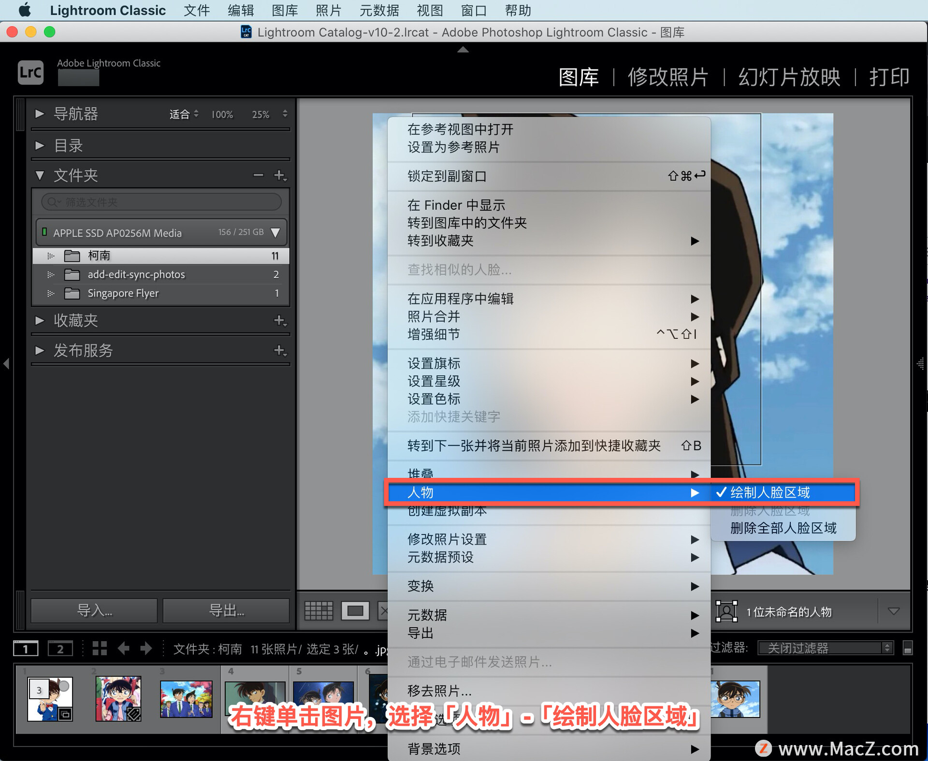This screenshot has width=928, height=761.
Task: Open the 关闭过滤器 filter dropdown
Action: pos(825,648)
